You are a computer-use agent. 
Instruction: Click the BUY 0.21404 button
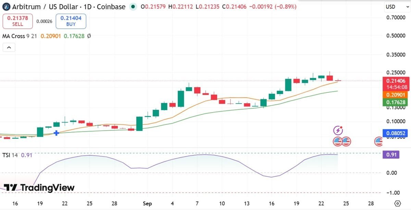pyautogui.click(x=71, y=21)
